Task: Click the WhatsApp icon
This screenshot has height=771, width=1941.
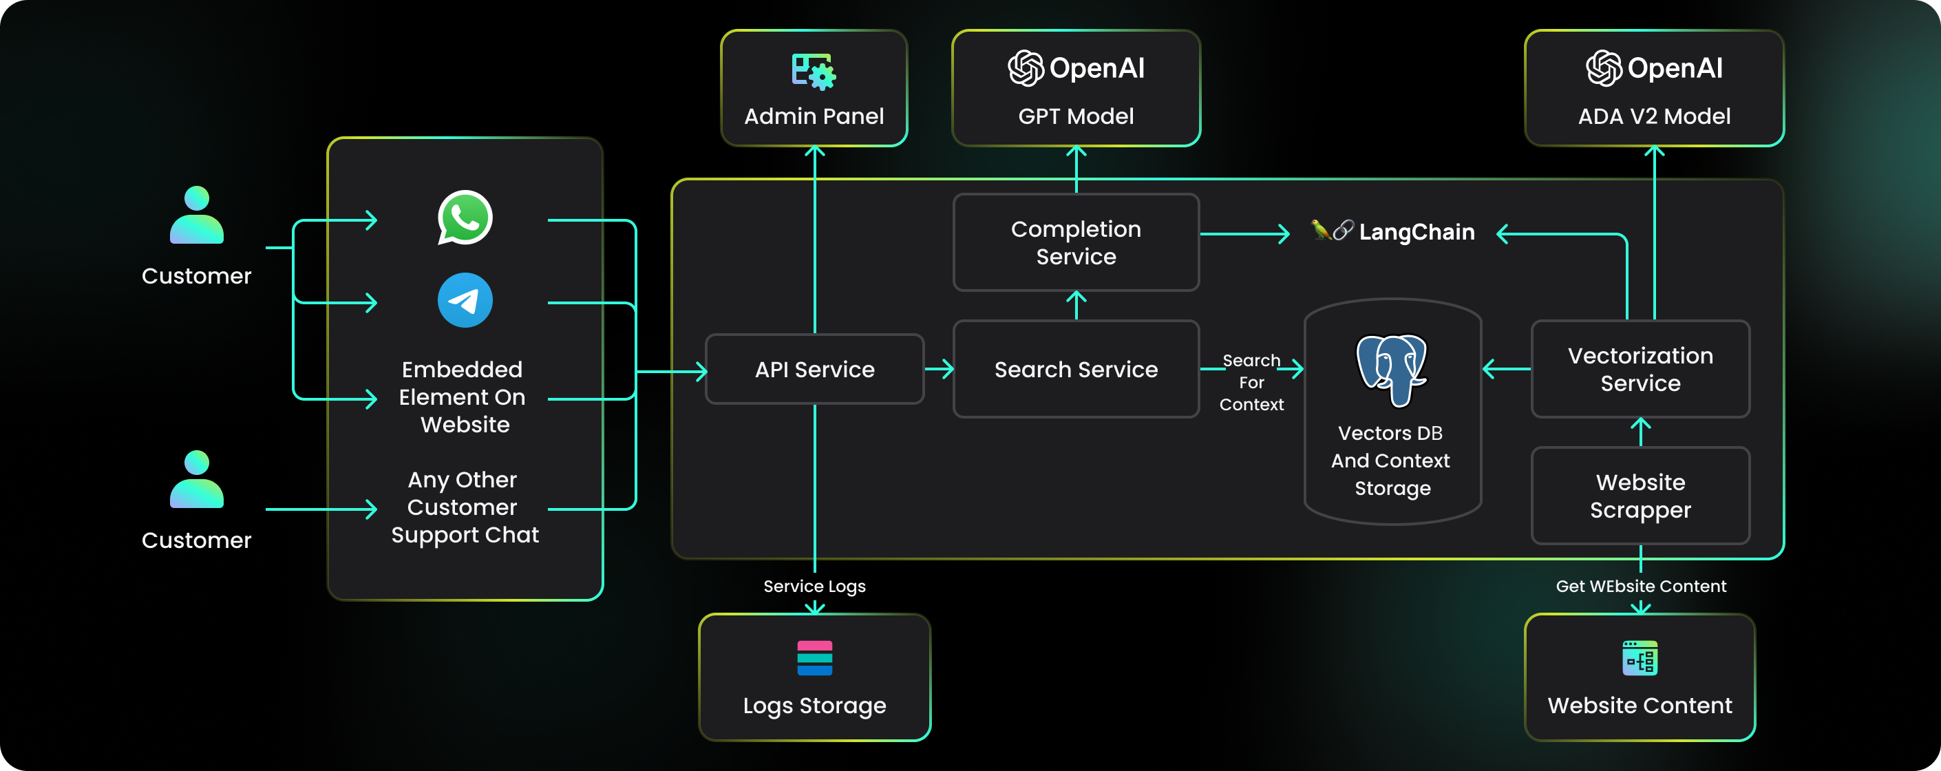Action: click(x=465, y=218)
